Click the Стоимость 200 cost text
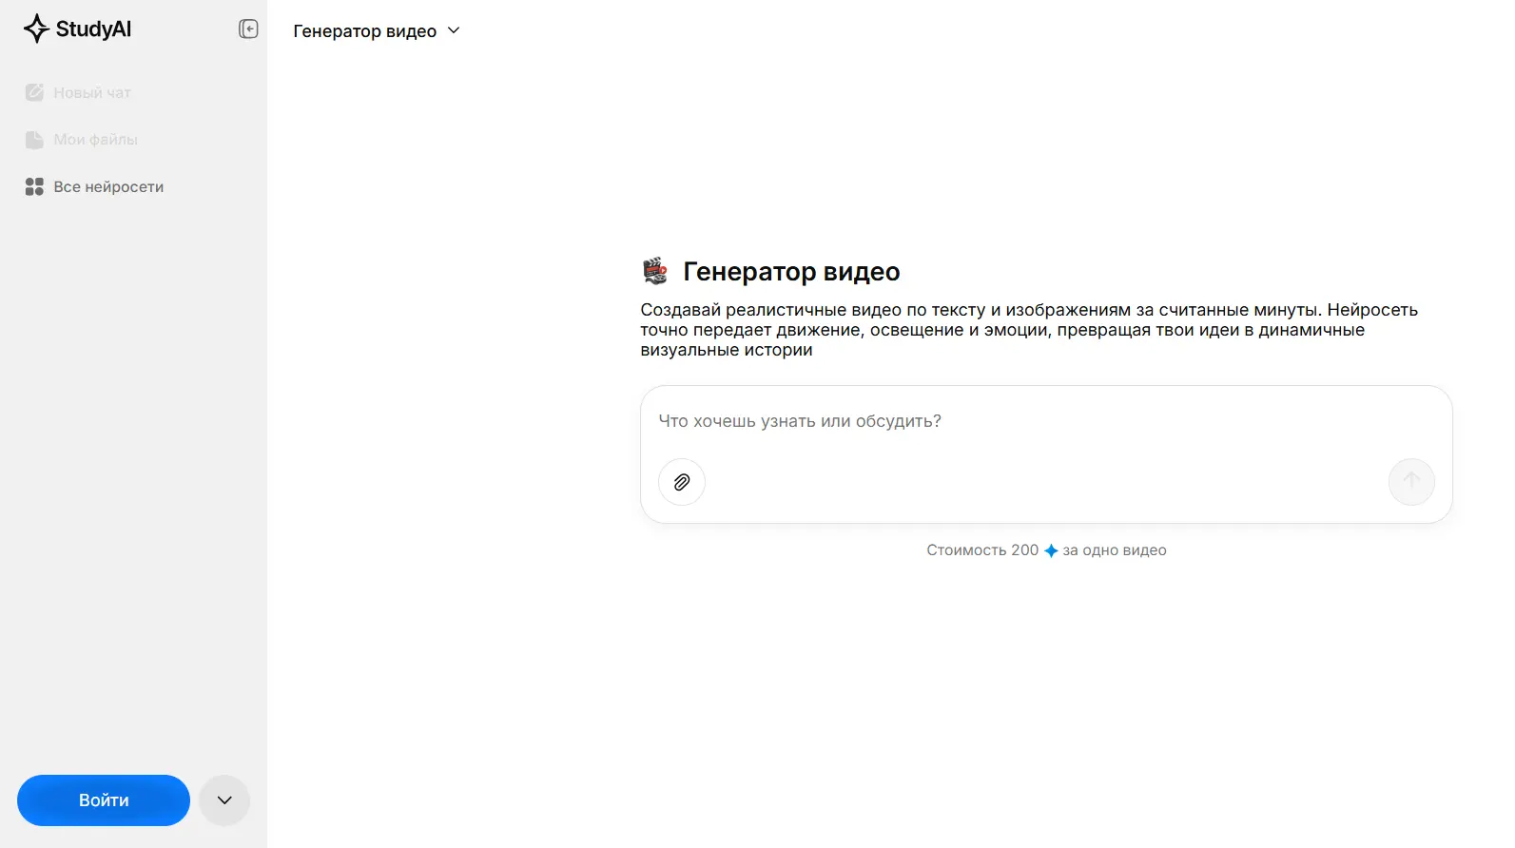This screenshot has width=1515, height=848. 982,550
